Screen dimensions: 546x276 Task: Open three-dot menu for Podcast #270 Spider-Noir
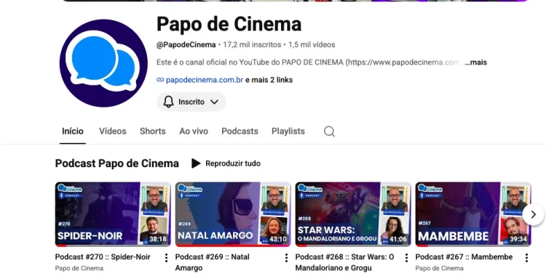point(166,258)
